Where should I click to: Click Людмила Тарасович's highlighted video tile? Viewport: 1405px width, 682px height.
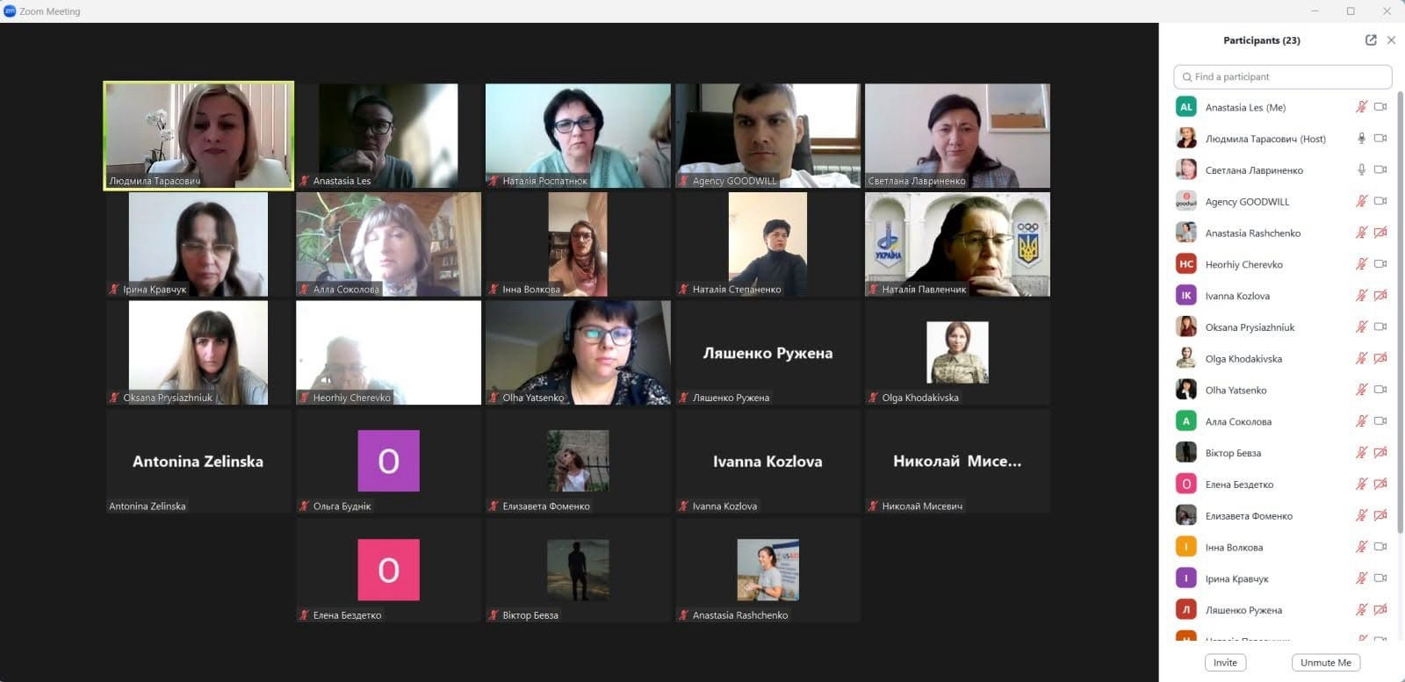pyautogui.click(x=198, y=136)
